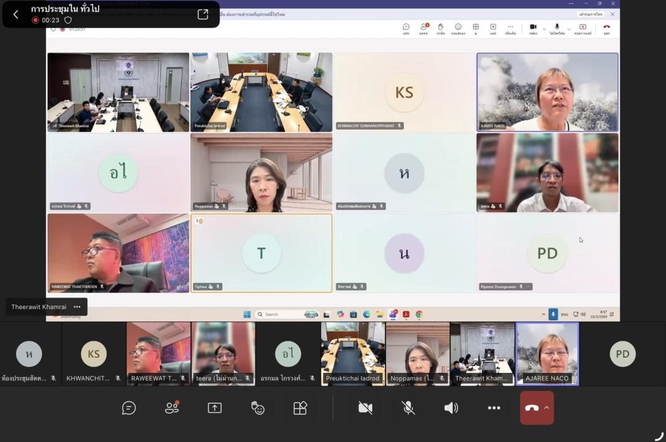Expand leave options next to hang-up button

pyautogui.click(x=547, y=407)
